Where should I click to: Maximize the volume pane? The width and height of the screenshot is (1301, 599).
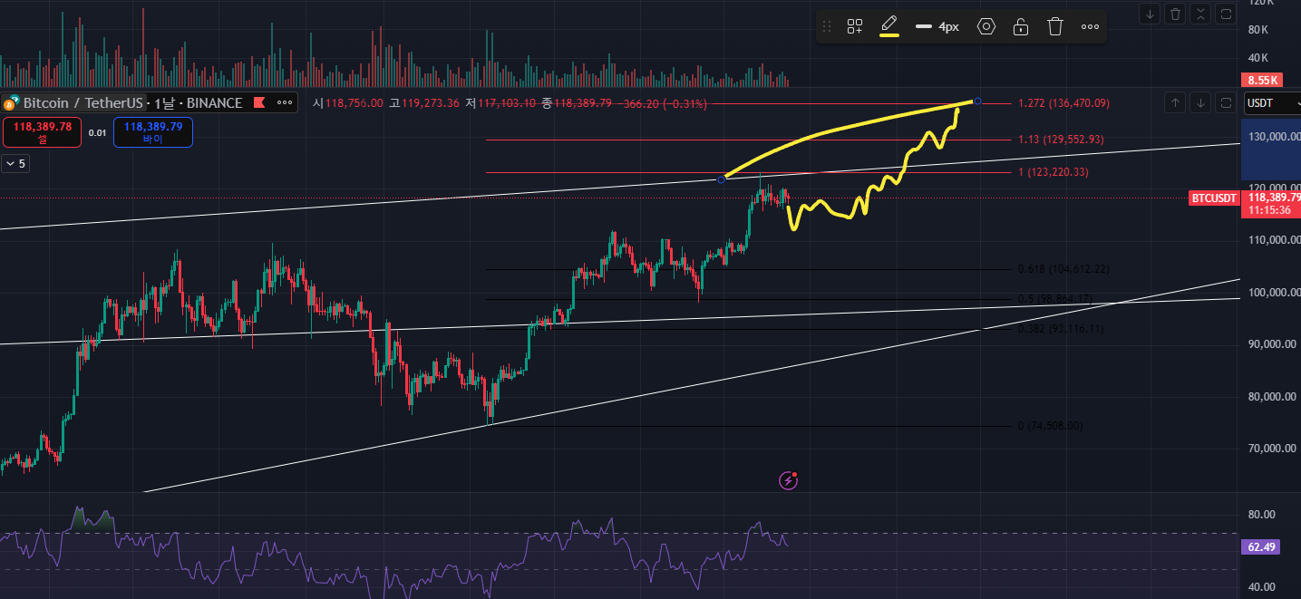click(1226, 14)
